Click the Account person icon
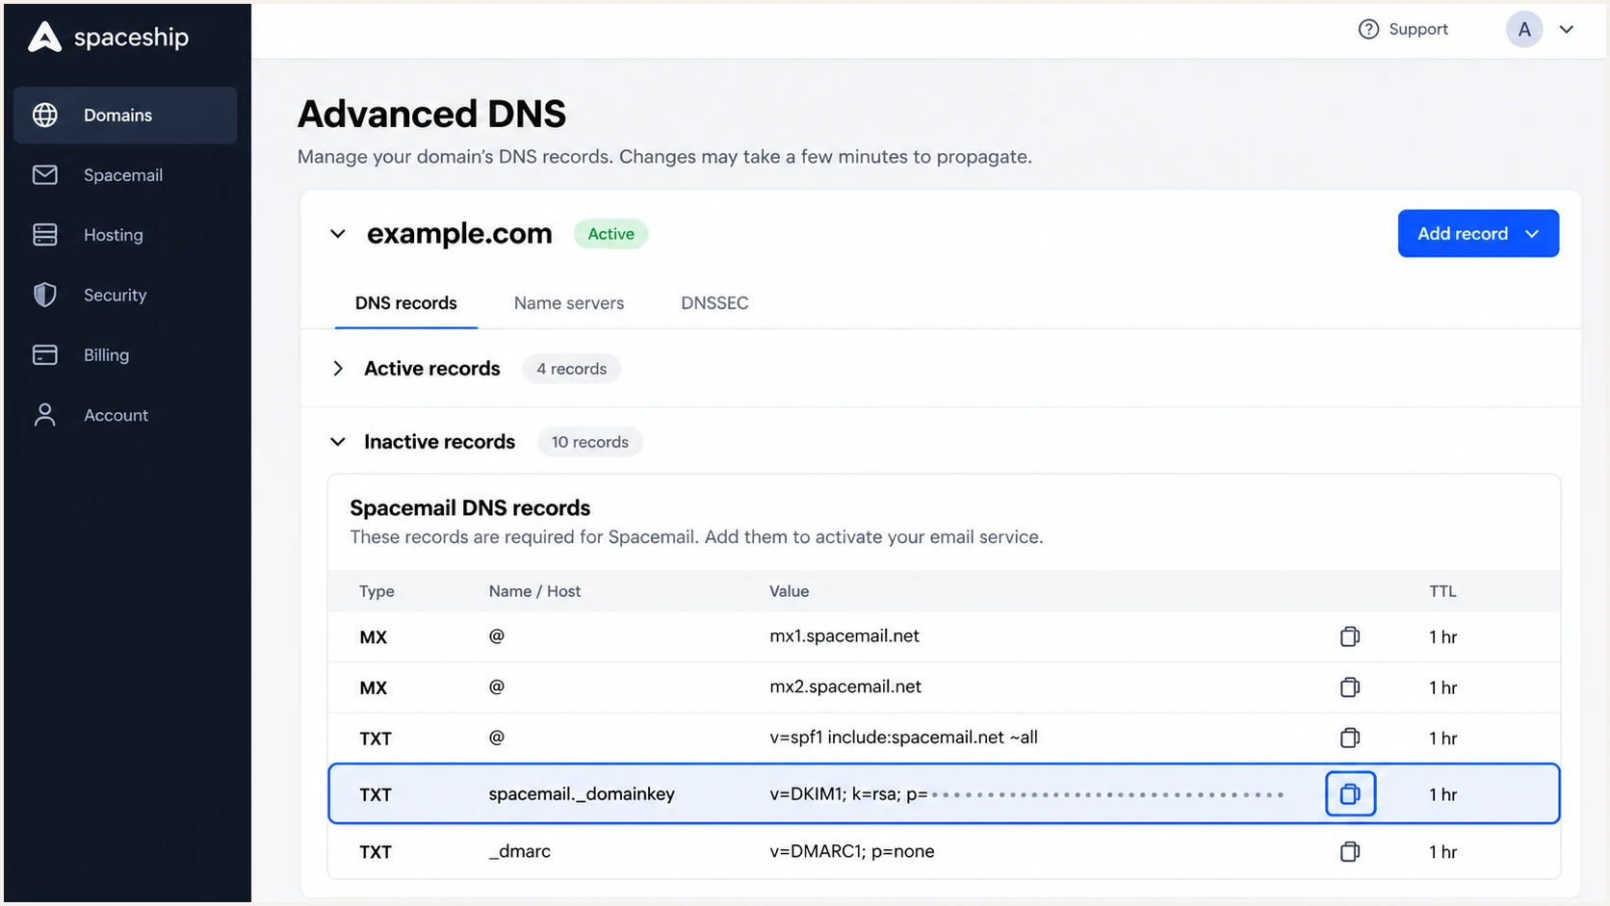Image resolution: width=1610 pixels, height=906 pixels. coord(45,415)
